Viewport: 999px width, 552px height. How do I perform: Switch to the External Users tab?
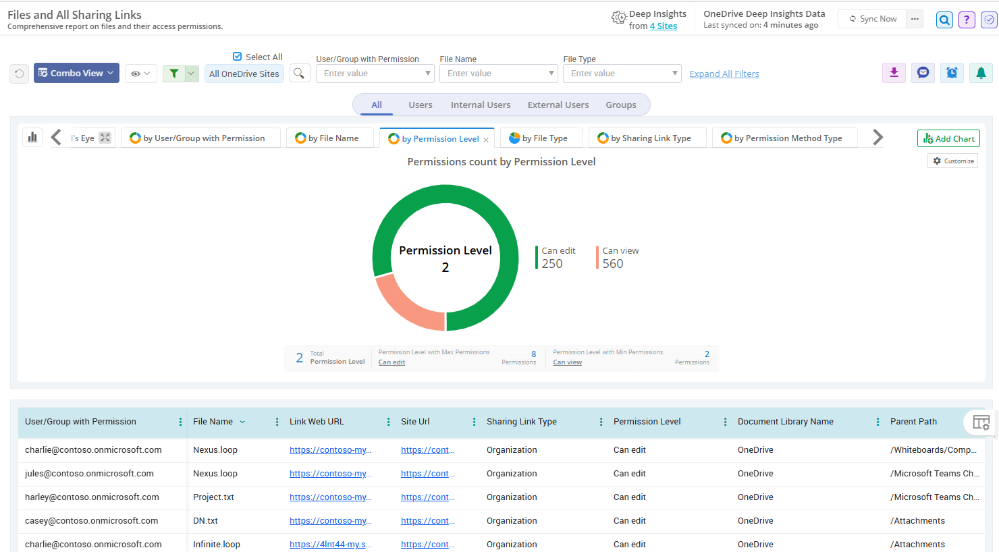pos(558,105)
